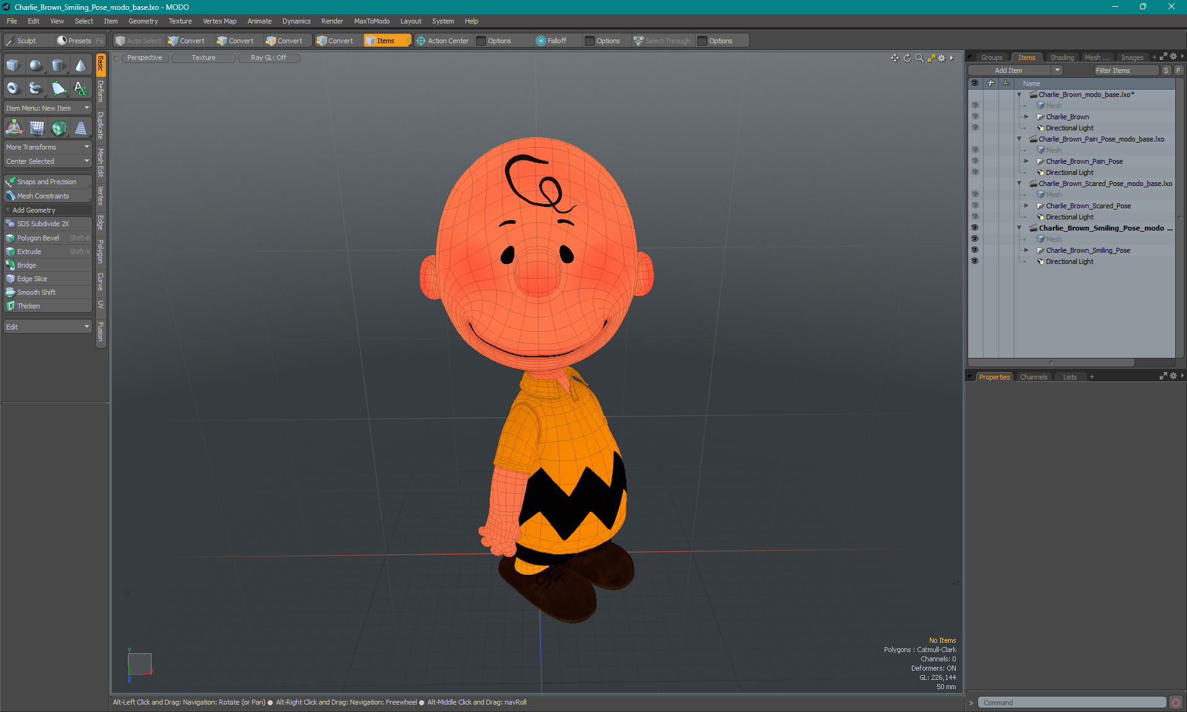Switch to the Channels tab
1187x712 pixels.
coord(1034,377)
